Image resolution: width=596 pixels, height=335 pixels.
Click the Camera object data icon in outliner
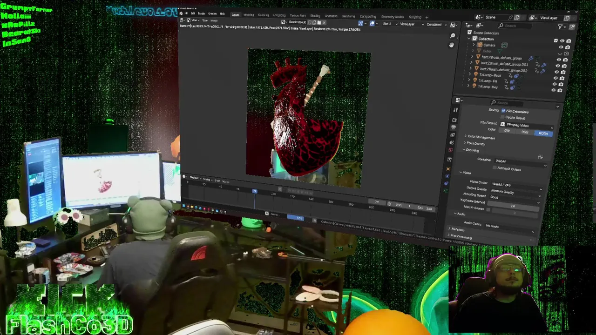(504, 45)
